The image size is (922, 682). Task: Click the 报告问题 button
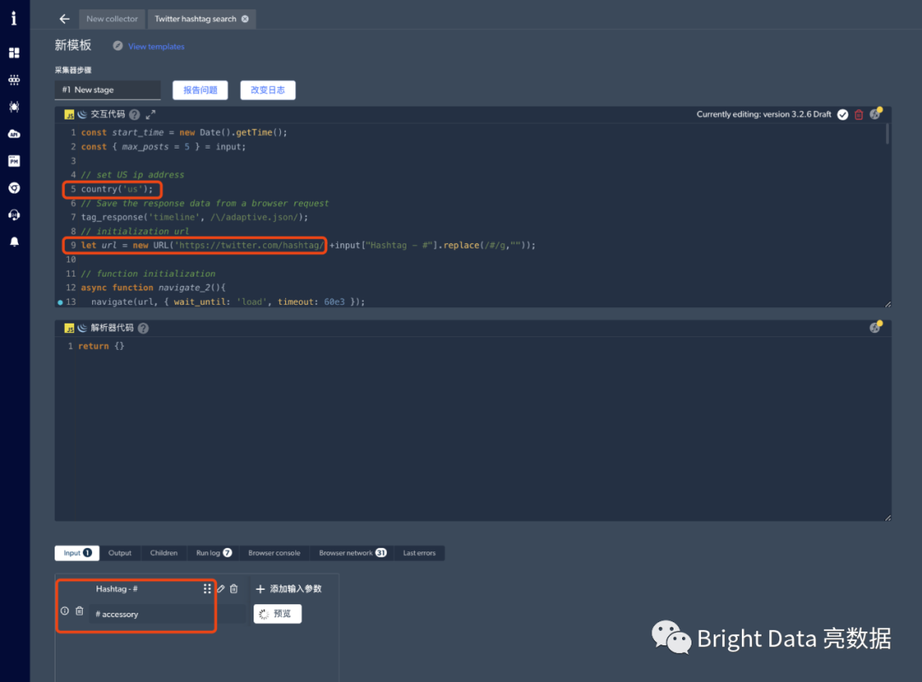[200, 90]
